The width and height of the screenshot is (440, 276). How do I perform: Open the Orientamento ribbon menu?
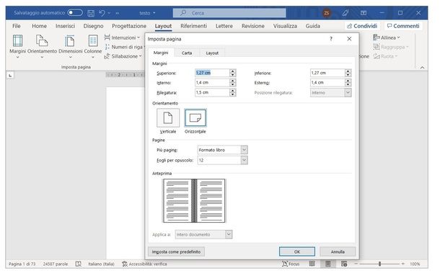point(42,45)
